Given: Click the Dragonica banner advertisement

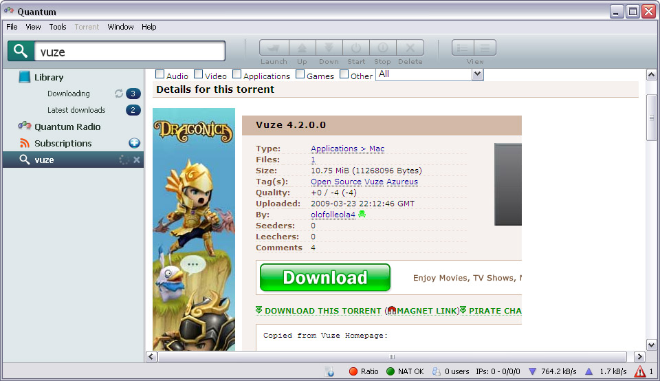Looking at the screenshot, I should click(x=194, y=230).
